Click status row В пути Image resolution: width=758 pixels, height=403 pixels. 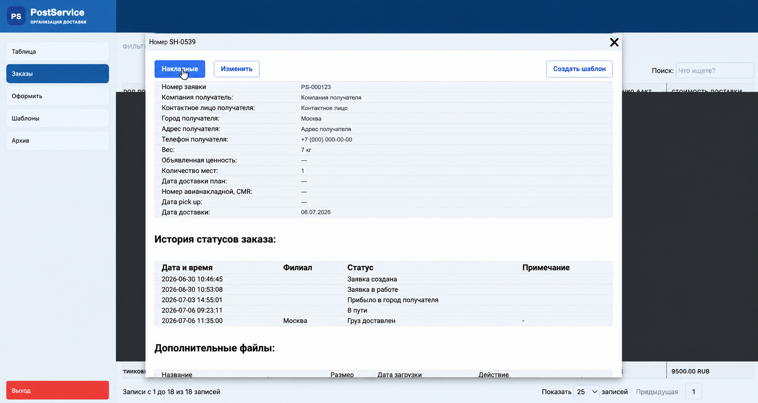383,310
